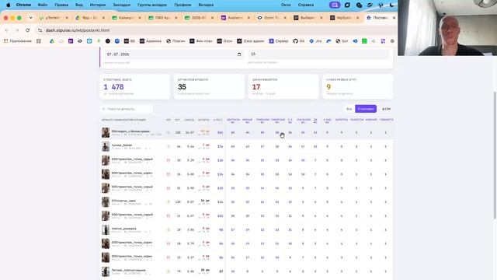Click the 1 478 total supply card
497x280 pixels.
pyautogui.click(x=134, y=86)
